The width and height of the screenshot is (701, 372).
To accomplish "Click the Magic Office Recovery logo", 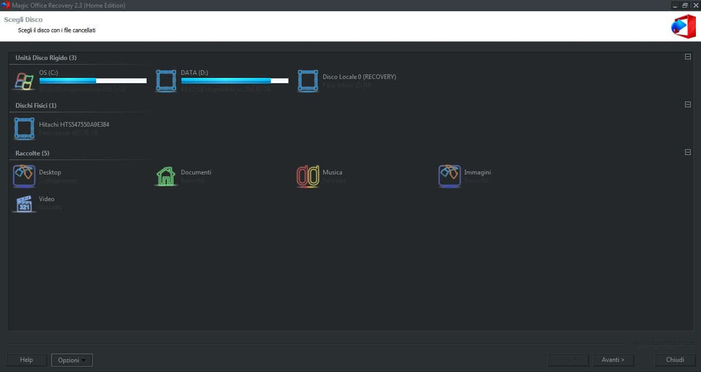I will coord(683,26).
